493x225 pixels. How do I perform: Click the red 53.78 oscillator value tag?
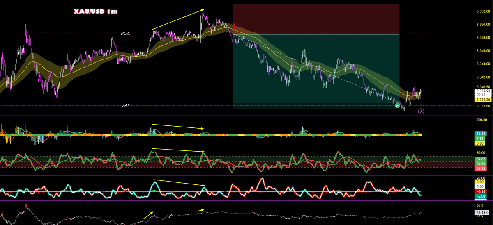pyautogui.click(x=481, y=168)
